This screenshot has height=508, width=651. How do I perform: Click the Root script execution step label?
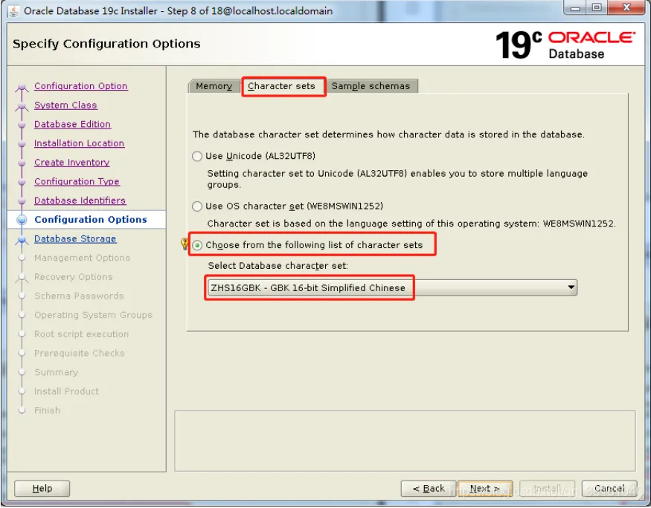click(81, 334)
